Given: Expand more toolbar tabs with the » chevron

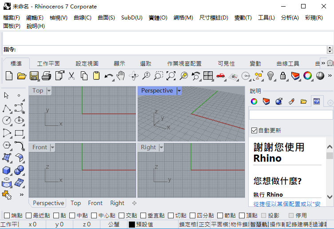Looking at the screenshot, I should click(x=323, y=63).
